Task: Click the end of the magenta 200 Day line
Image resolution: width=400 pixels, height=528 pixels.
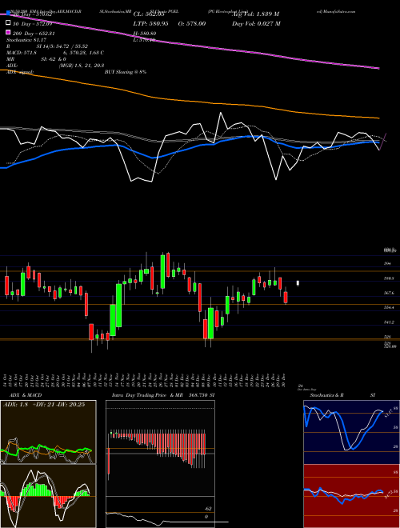Action: point(379,68)
